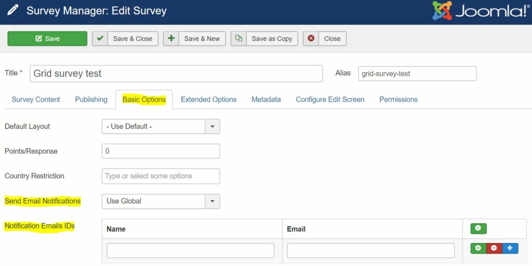Select the Permissions tab

tap(398, 99)
